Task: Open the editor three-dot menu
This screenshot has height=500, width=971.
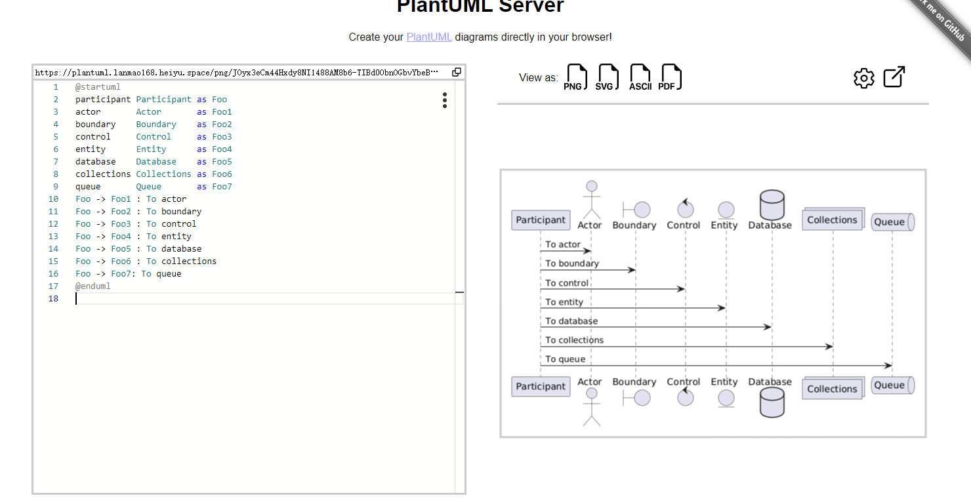Action: pyautogui.click(x=445, y=100)
